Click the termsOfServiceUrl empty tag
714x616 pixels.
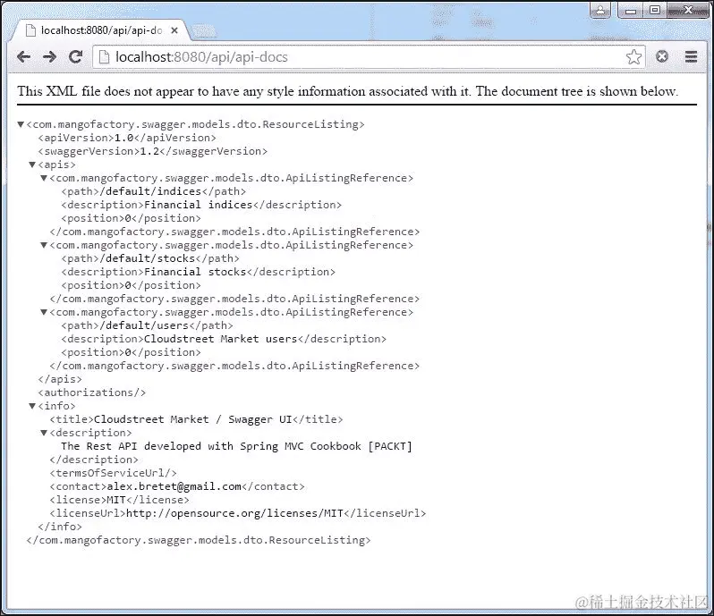[x=113, y=473]
